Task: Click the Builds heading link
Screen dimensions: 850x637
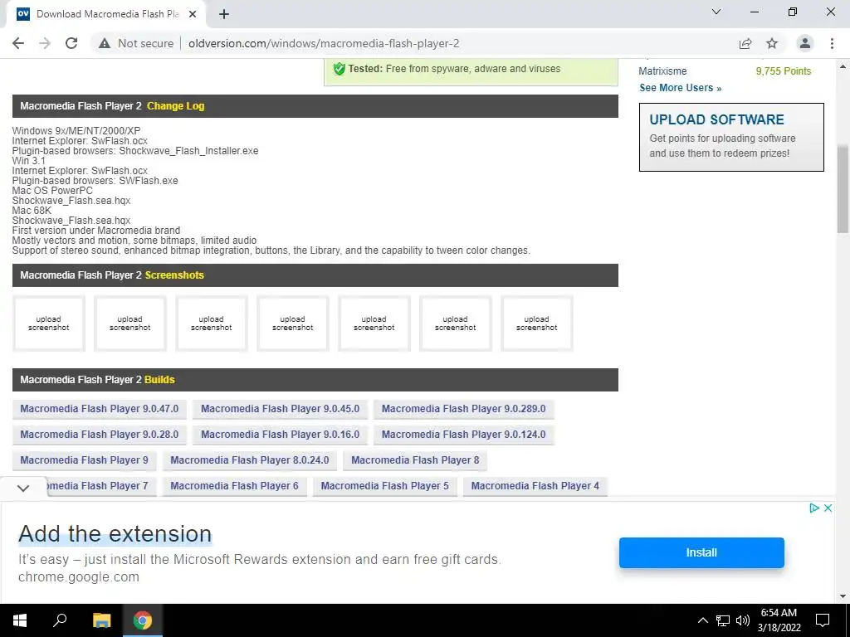Action: (x=159, y=380)
